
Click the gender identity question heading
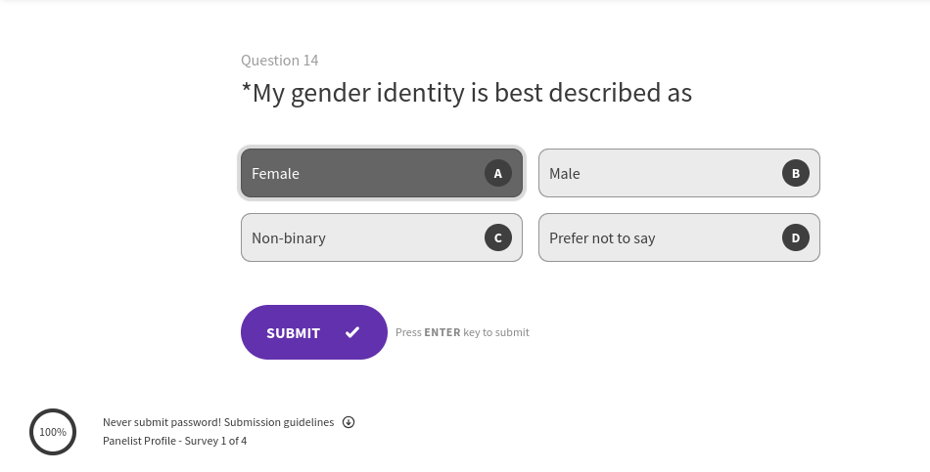466,93
